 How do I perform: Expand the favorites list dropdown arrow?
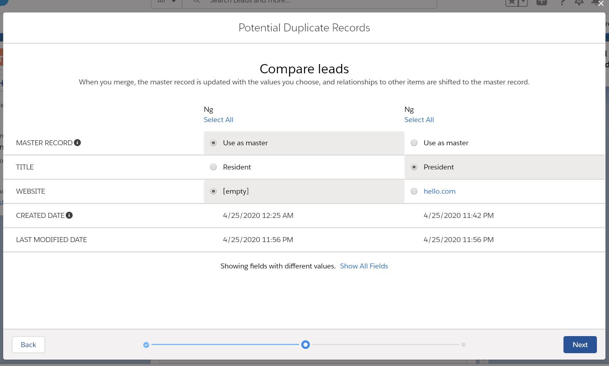(523, 2)
